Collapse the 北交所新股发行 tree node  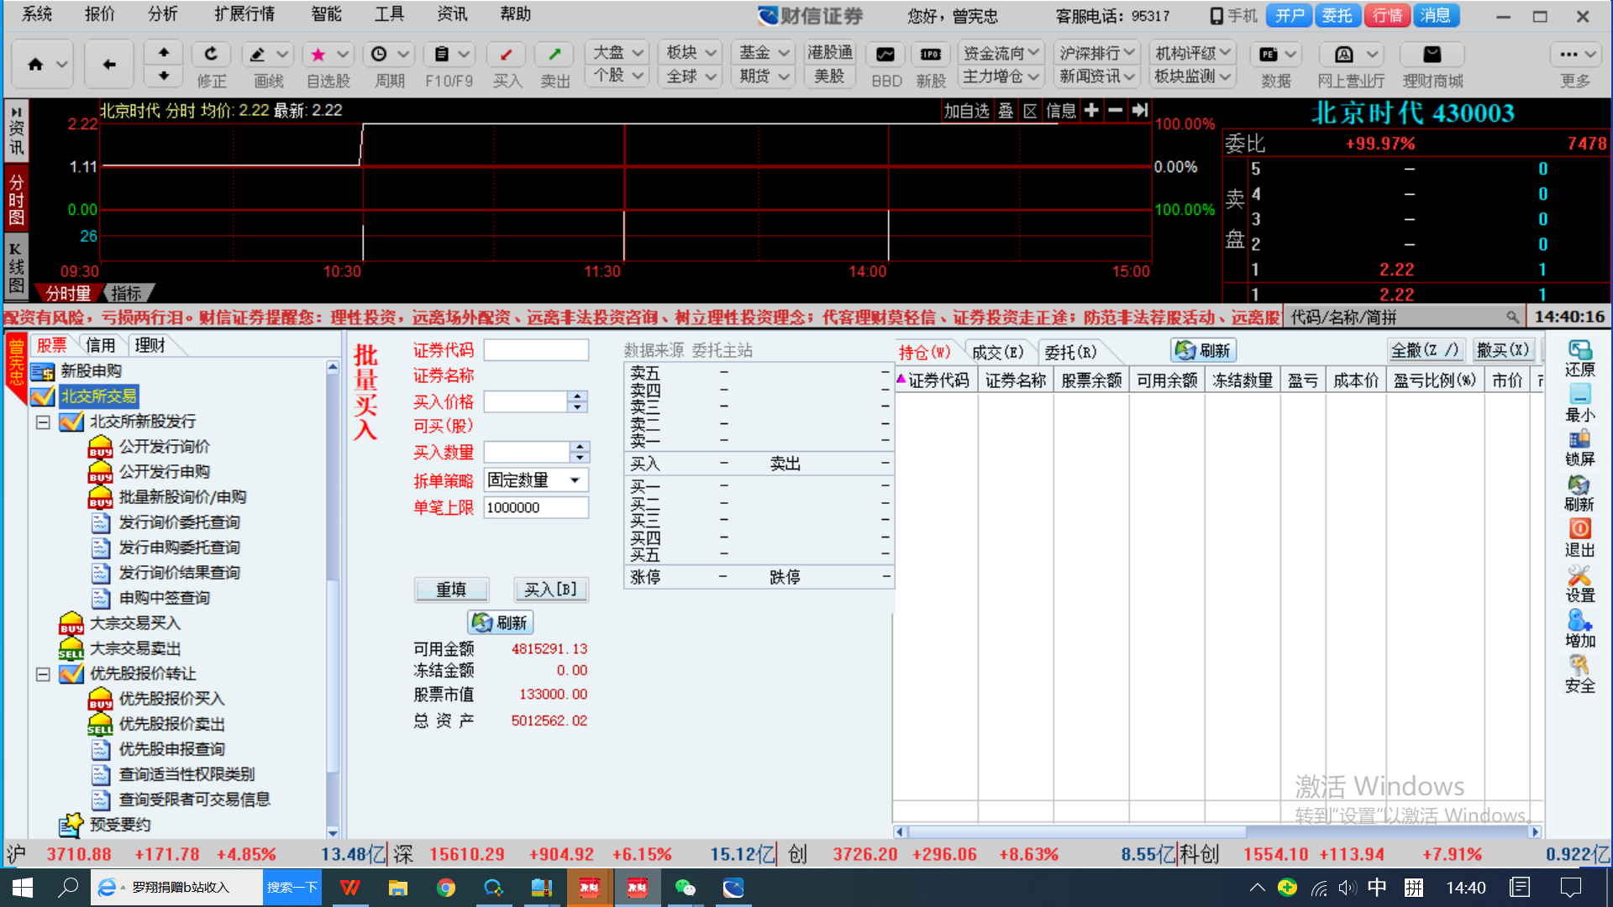click(x=43, y=422)
